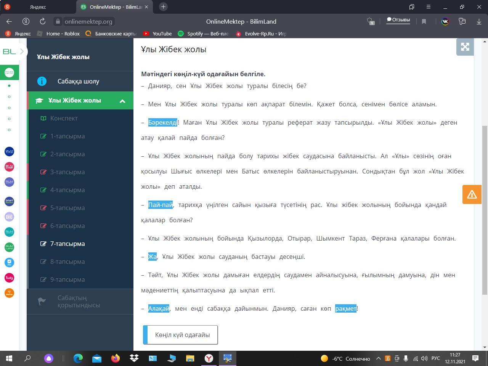Screen dimensions: 488x366
Task: Open the VK extension icon
Action: click(x=445, y=21)
